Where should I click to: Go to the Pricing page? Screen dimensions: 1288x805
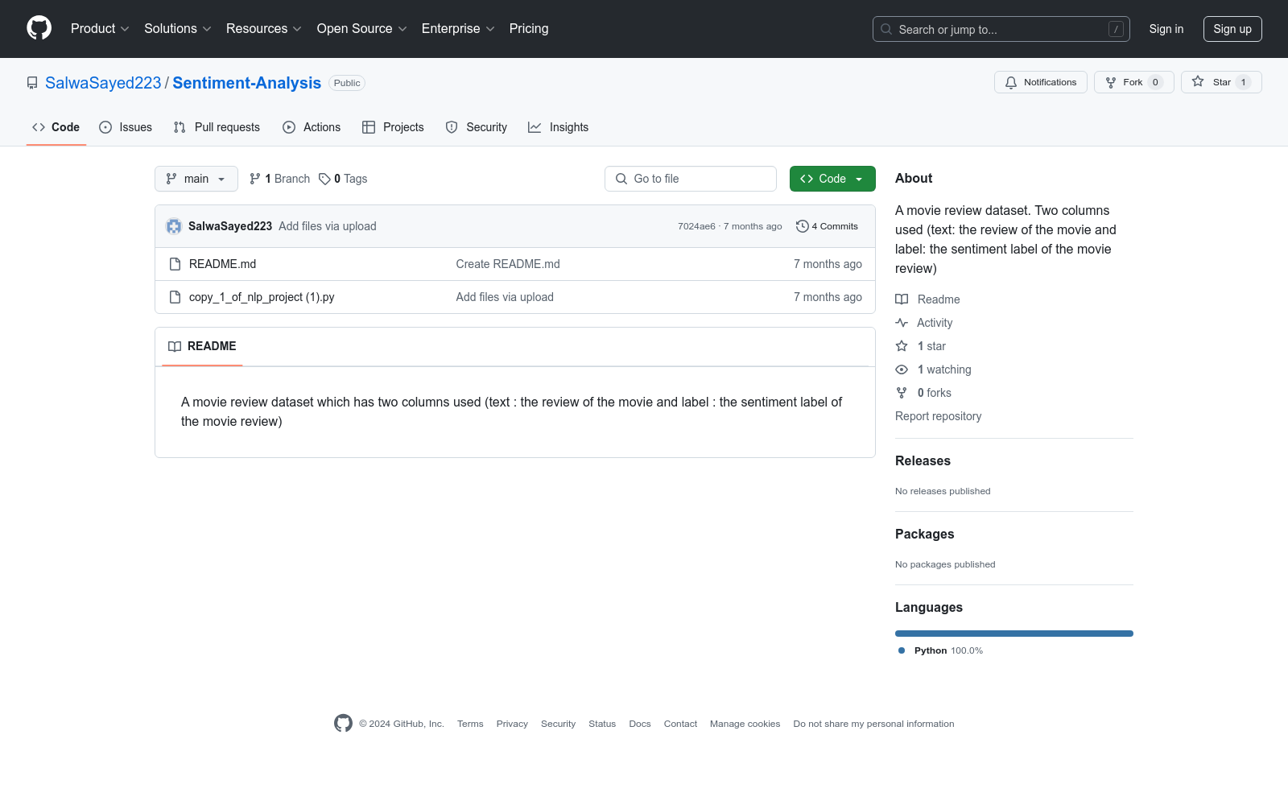tap(529, 28)
